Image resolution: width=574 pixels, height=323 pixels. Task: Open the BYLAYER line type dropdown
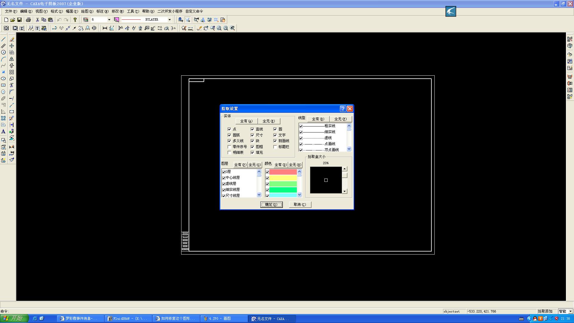[170, 20]
